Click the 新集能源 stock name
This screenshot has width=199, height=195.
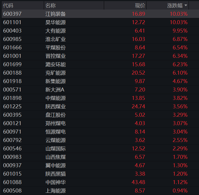click(x=56, y=81)
